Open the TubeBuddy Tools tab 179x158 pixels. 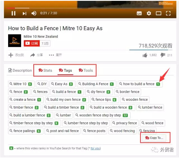pos(86,70)
